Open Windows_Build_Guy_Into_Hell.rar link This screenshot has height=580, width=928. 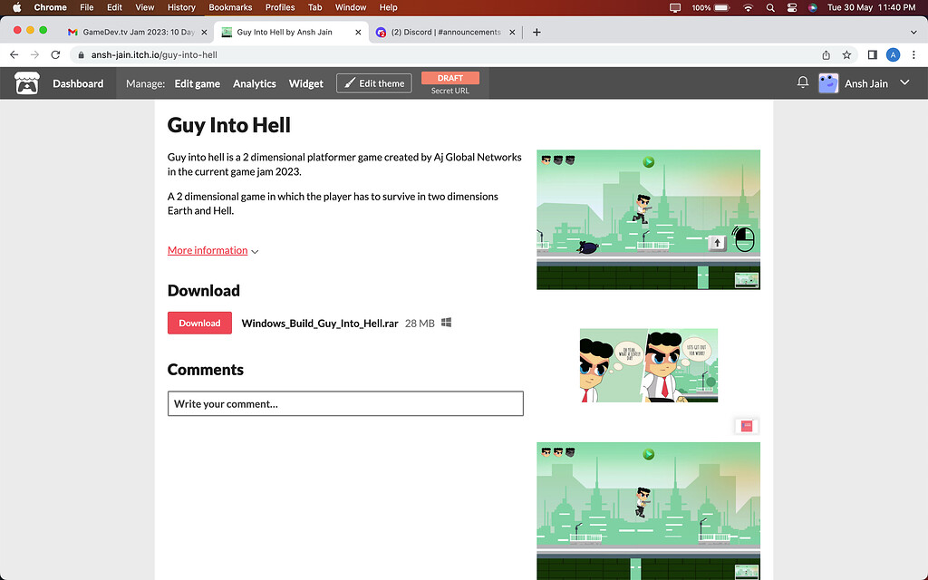click(319, 323)
